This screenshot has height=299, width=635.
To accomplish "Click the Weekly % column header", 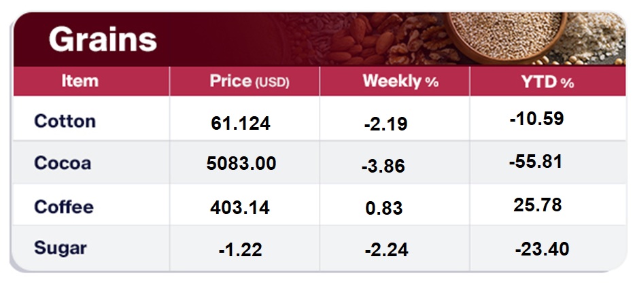I will click(x=400, y=82).
